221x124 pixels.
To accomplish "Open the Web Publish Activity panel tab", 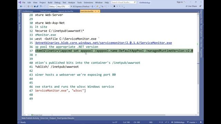I will 30,118.
